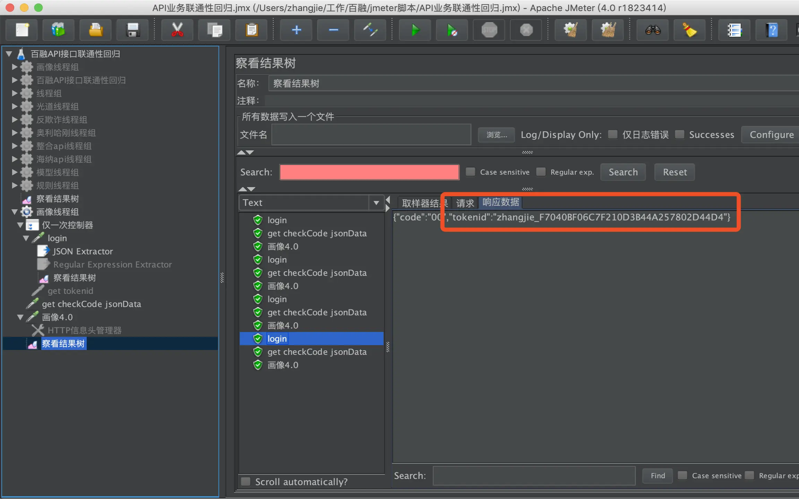799x499 pixels.
Task: Expand the 反欺诈线程组 tree node
Action: (x=15, y=120)
